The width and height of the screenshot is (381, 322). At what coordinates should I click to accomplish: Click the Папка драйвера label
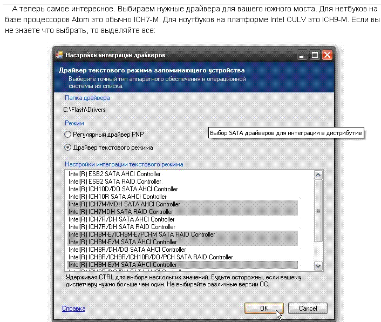87,98
